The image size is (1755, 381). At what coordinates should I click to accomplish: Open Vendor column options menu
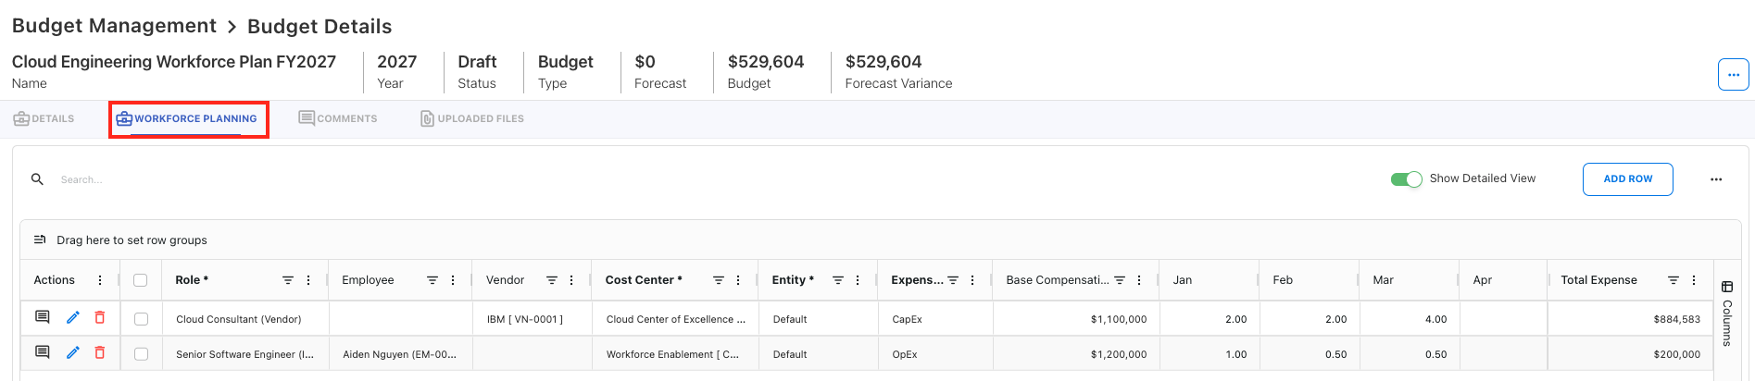571,280
